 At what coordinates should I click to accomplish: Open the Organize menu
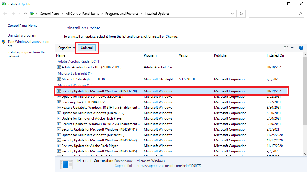point(67,48)
